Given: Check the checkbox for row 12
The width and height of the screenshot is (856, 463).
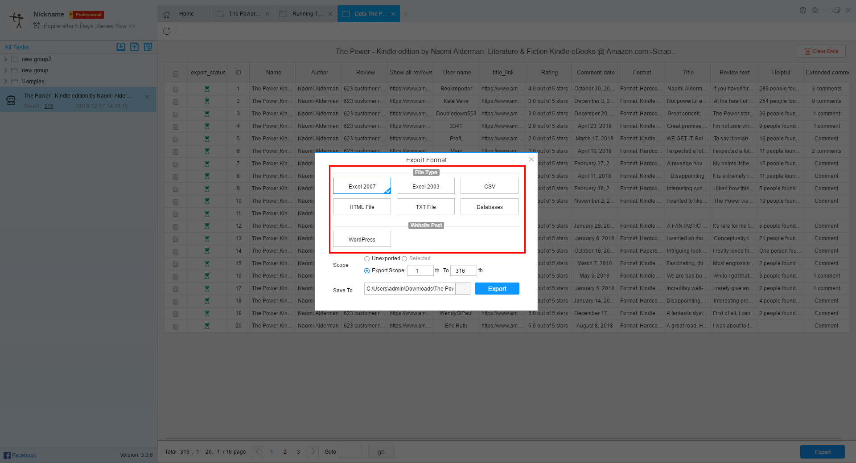Looking at the screenshot, I should coord(176,227).
